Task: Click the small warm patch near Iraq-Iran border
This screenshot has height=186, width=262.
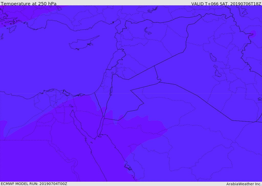Action: click(x=252, y=34)
